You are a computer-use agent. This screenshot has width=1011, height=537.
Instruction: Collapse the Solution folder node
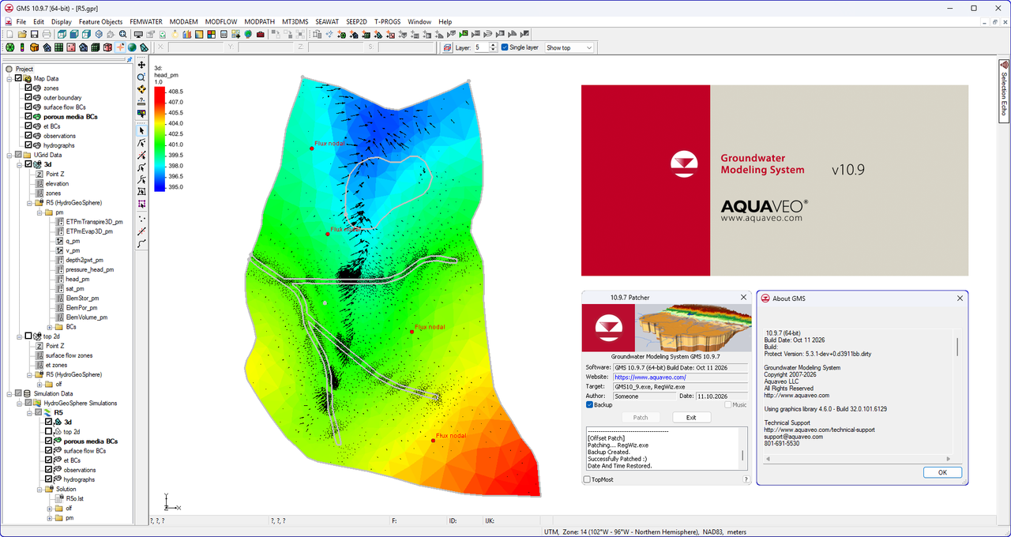(x=39, y=489)
